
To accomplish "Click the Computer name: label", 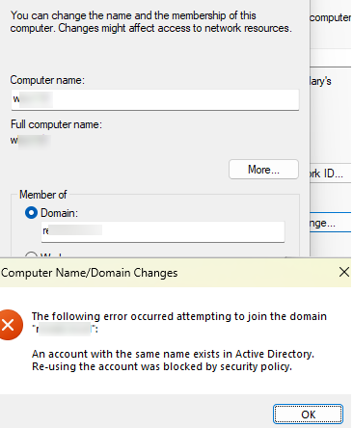I will coord(47,80).
